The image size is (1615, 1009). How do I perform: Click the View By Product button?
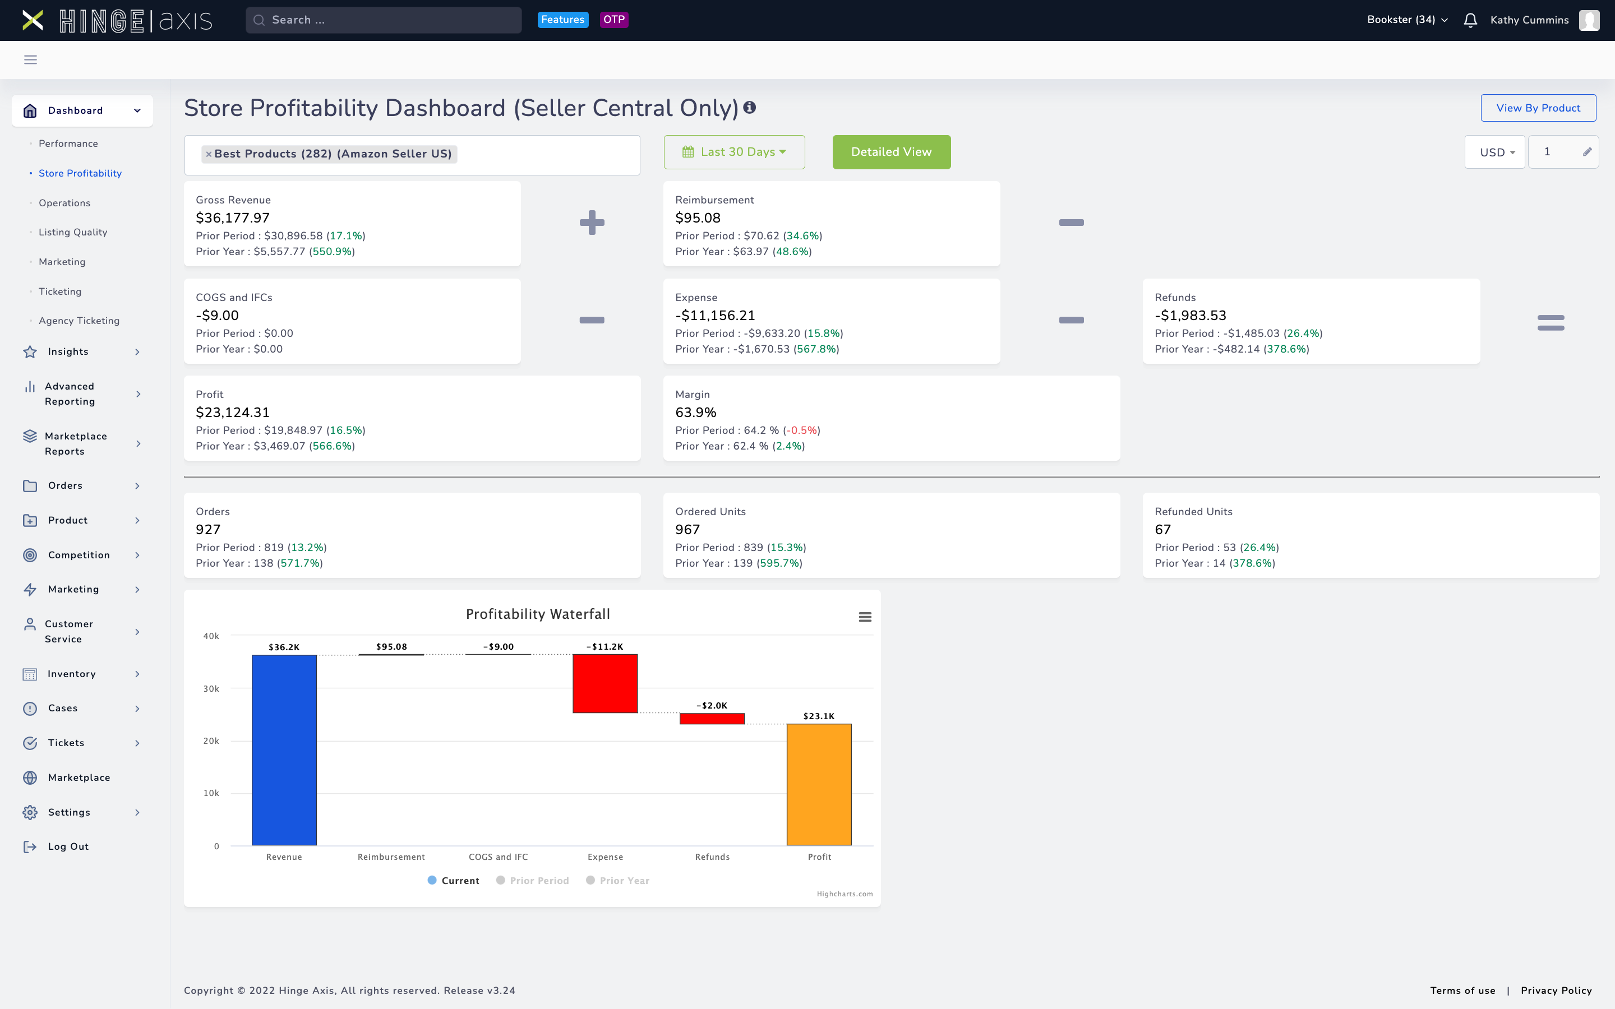point(1538,108)
